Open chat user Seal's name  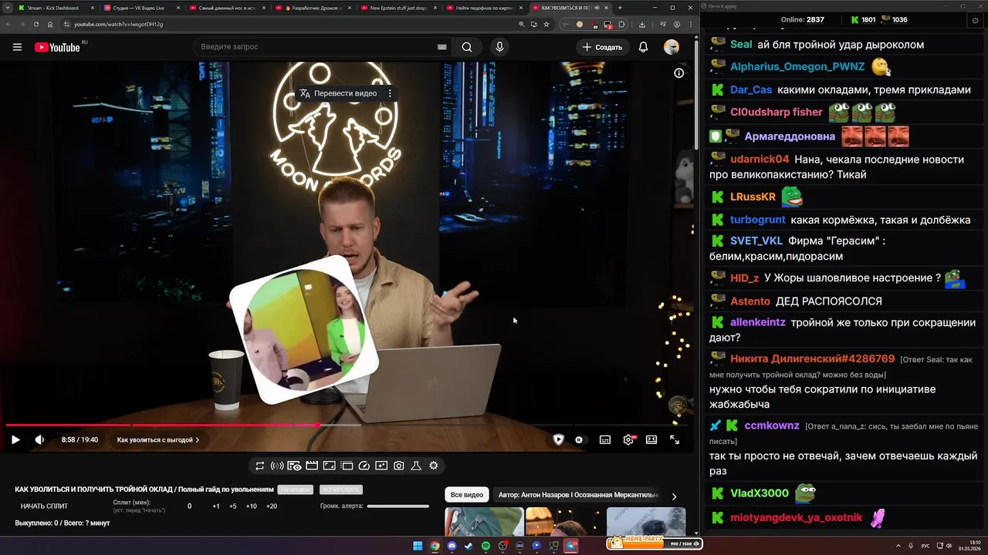point(741,45)
